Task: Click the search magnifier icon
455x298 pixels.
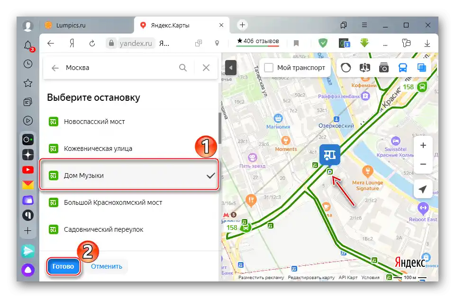Action: pos(183,68)
